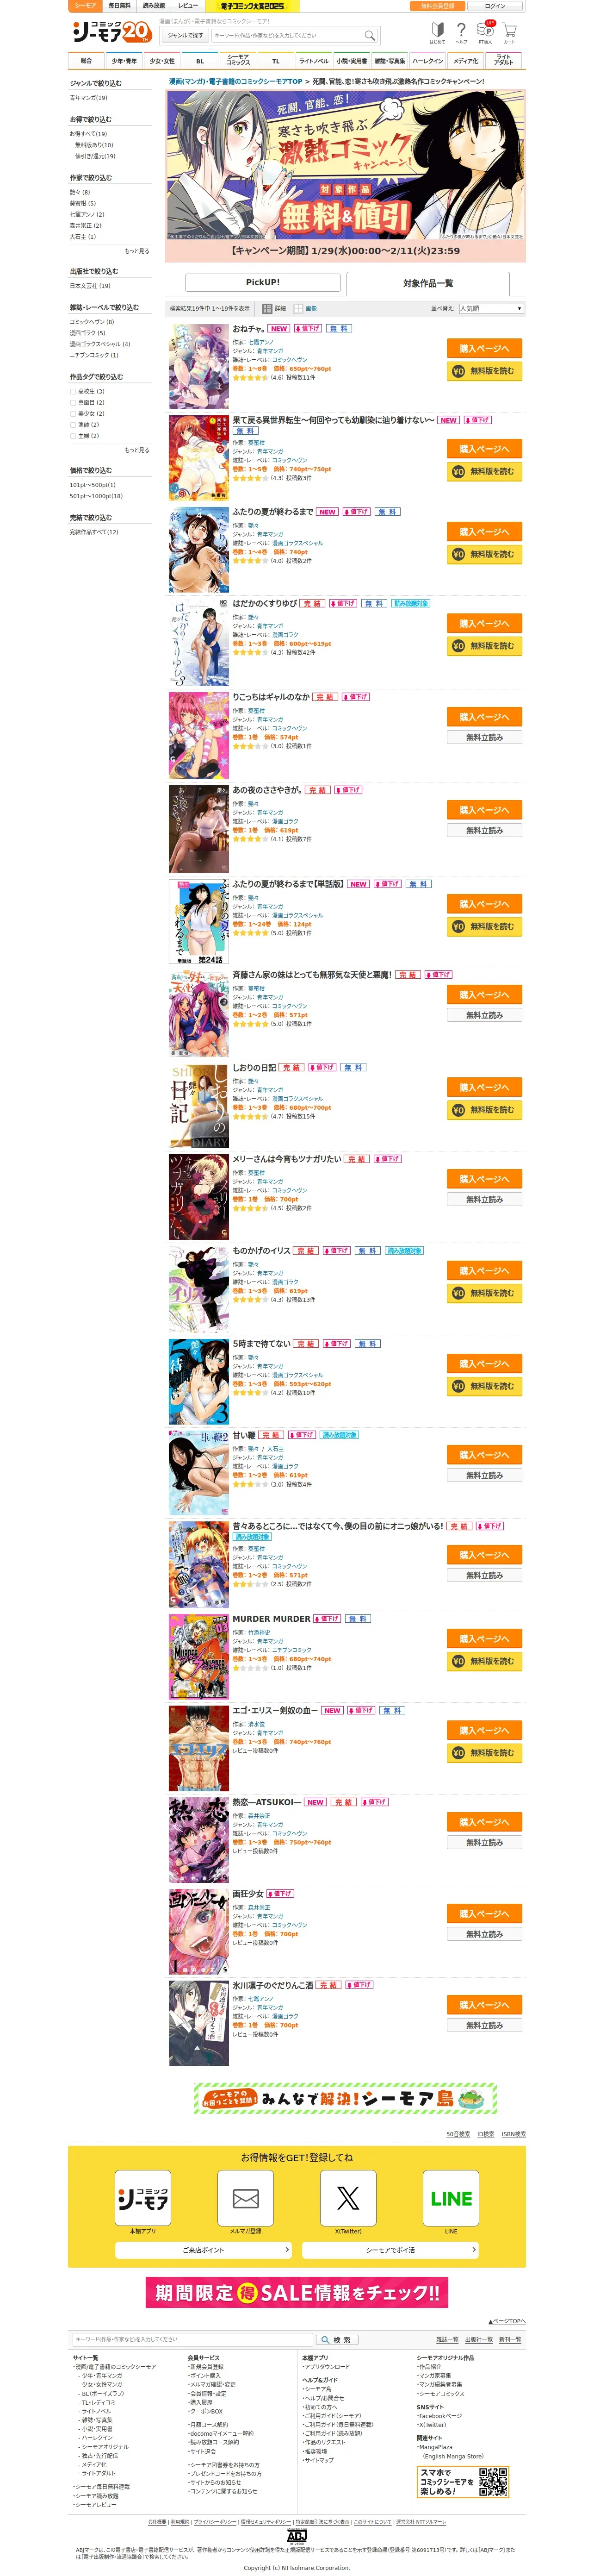Viewport: 594px width, 2576px height.
Task: Open the はじめて beginner guide icon
Action: click(x=437, y=31)
